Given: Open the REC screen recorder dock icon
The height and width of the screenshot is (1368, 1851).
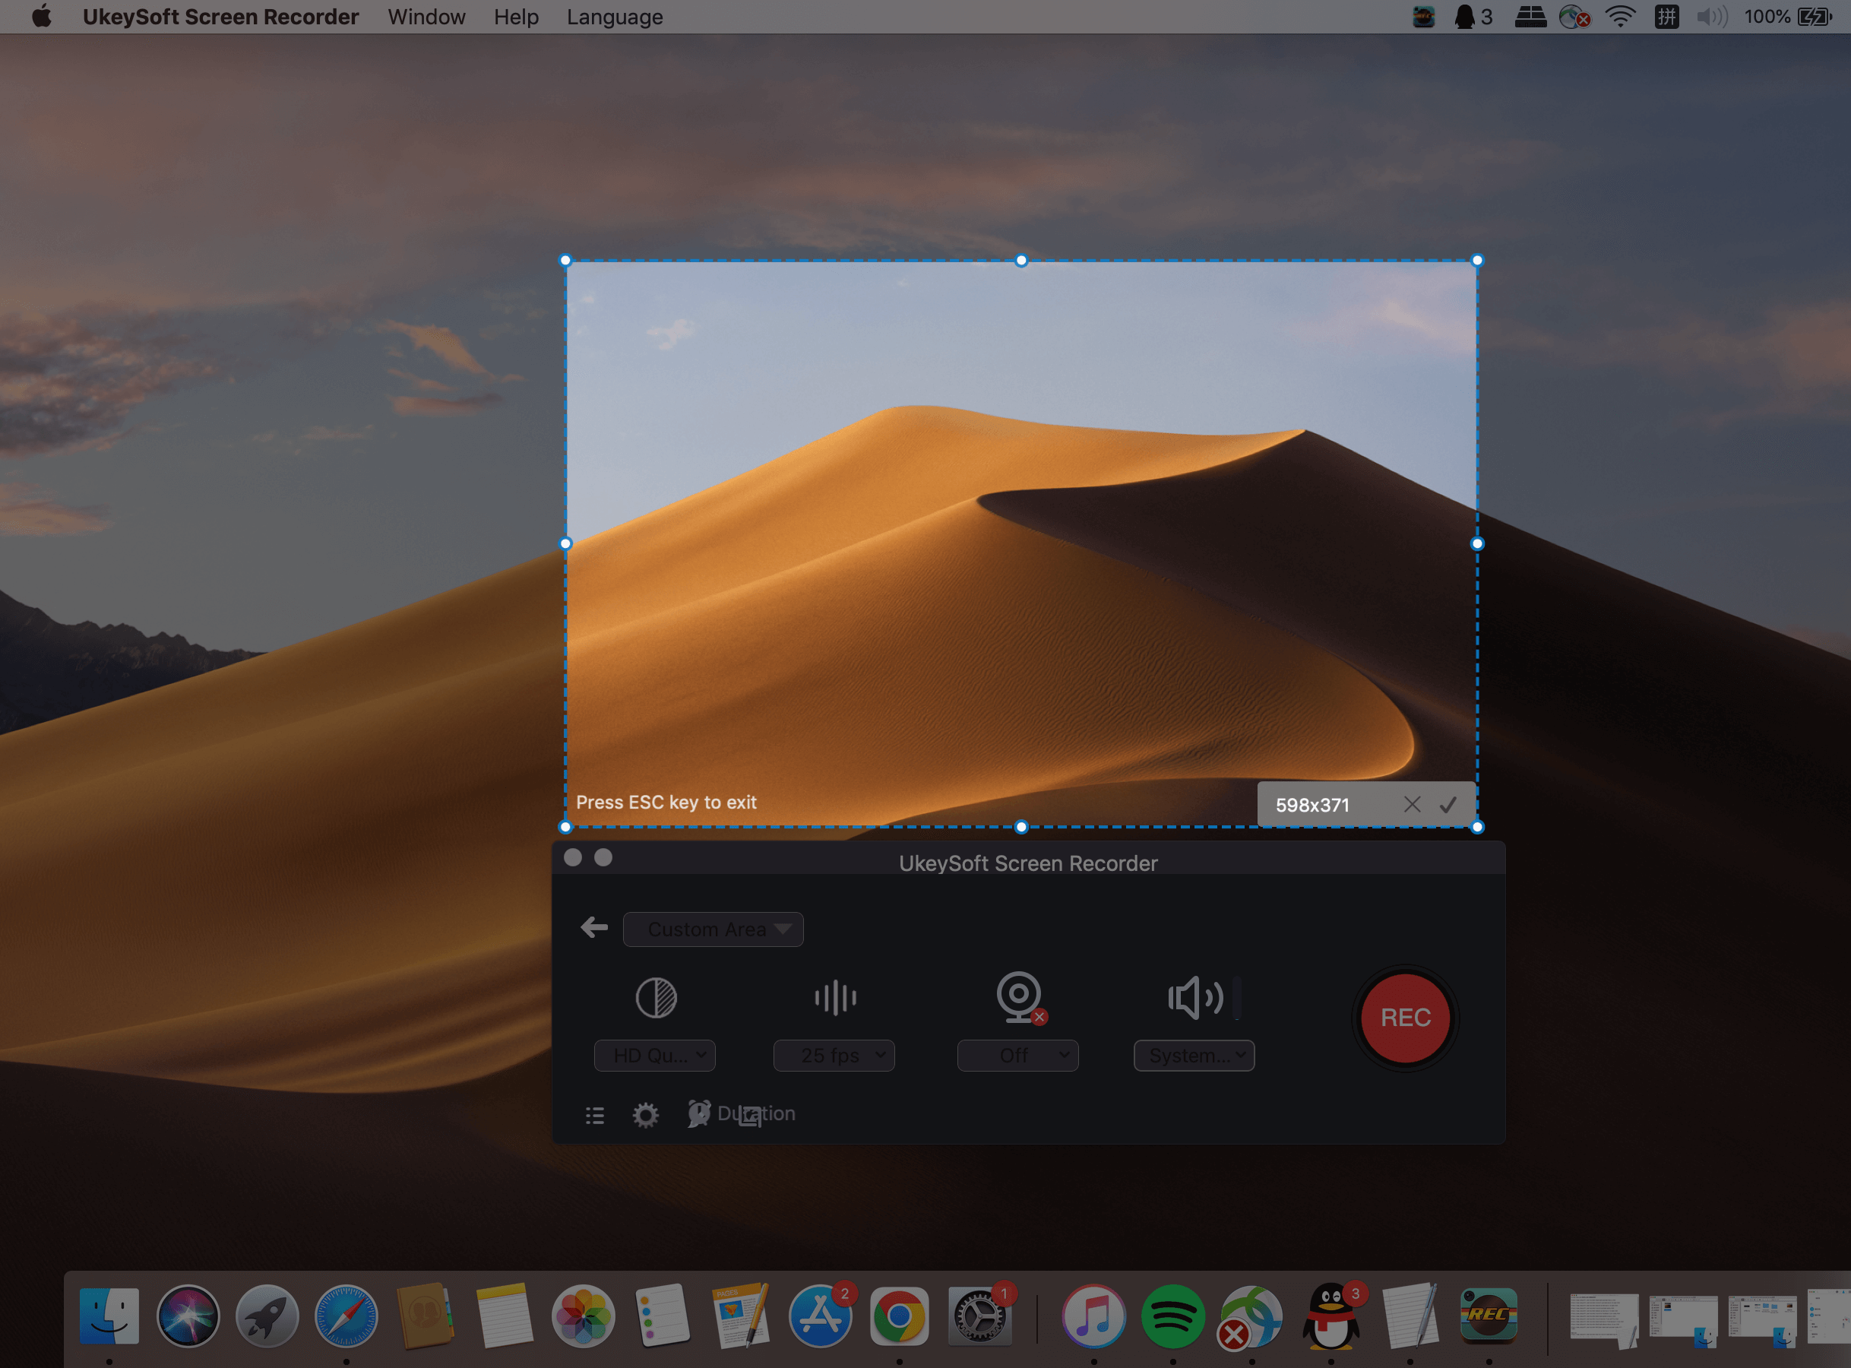Looking at the screenshot, I should tap(1489, 1316).
